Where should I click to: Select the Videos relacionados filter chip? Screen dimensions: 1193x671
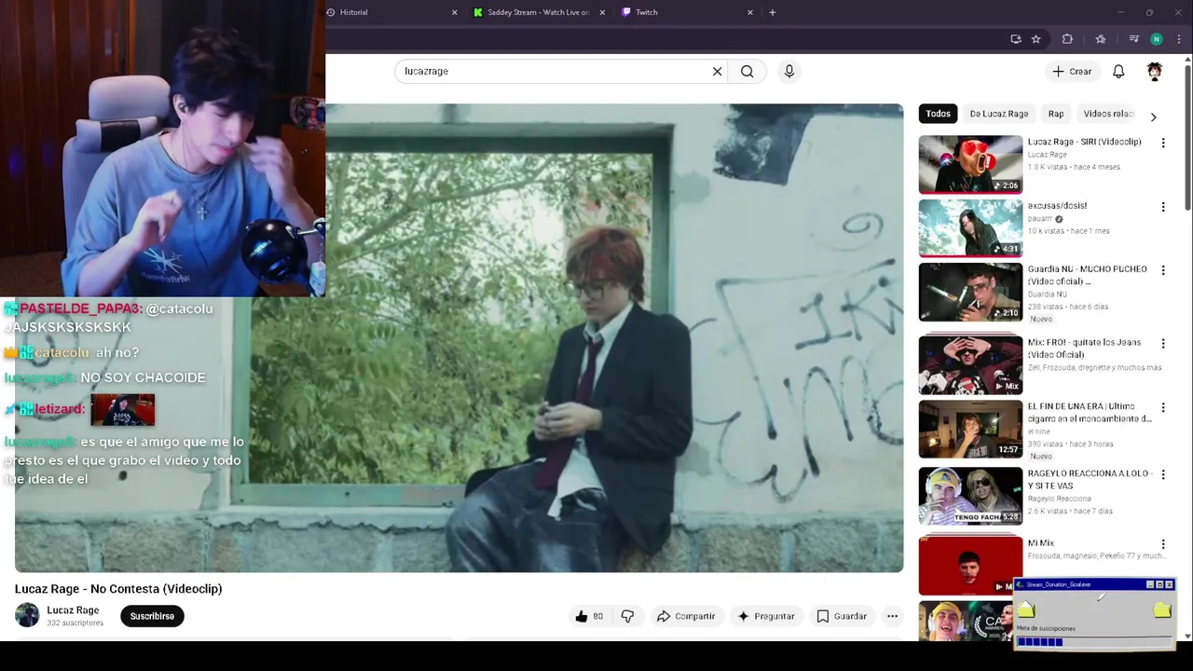(1108, 114)
